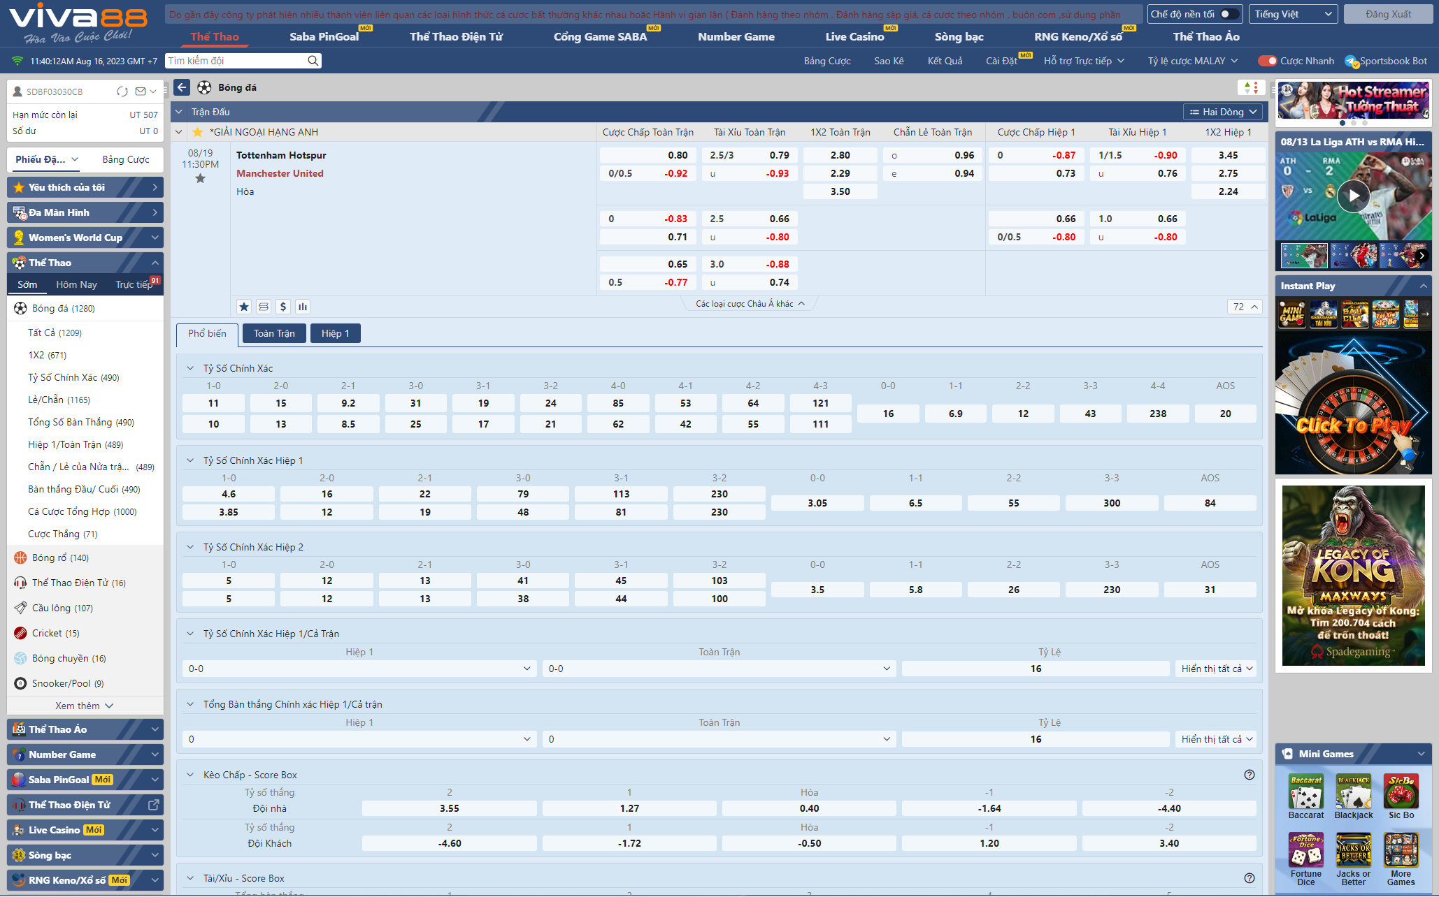Open More Games icon

(1401, 859)
